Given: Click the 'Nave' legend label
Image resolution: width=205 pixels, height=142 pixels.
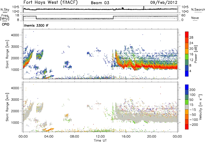Looking at the screenshot, I should coord(195,18).
